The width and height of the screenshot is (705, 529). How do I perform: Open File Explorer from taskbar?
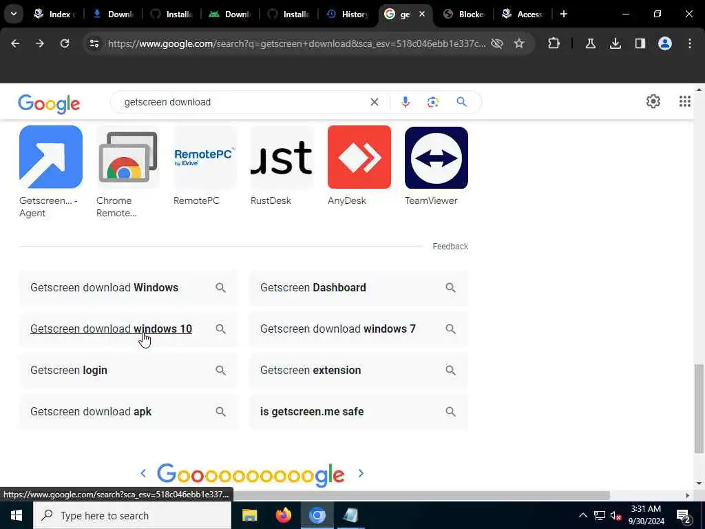[249, 515]
